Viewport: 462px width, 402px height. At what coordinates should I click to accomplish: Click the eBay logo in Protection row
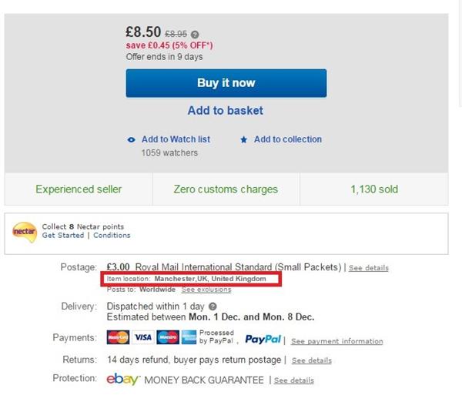click(122, 380)
